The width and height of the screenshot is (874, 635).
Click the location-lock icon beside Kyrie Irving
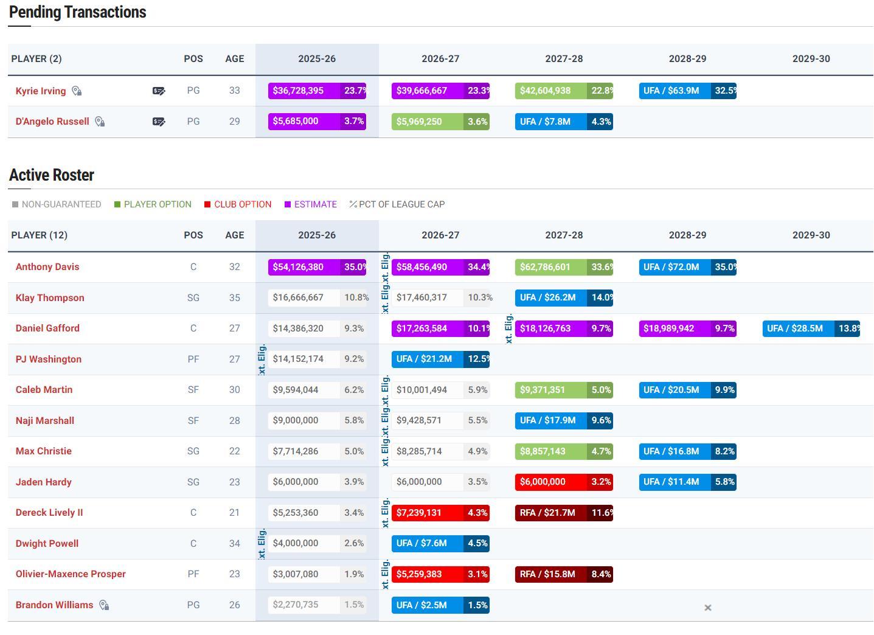click(x=77, y=91)
